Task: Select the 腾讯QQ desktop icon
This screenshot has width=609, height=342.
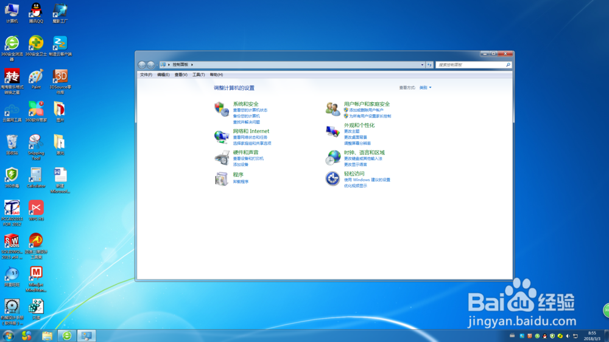Action: point(36,13)
